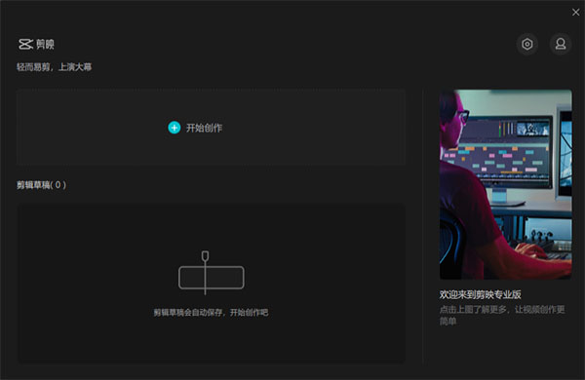585x380 pixels.
Task: Select the 剪辑草稿(0) section heading
Action: [x=41, y=185]
